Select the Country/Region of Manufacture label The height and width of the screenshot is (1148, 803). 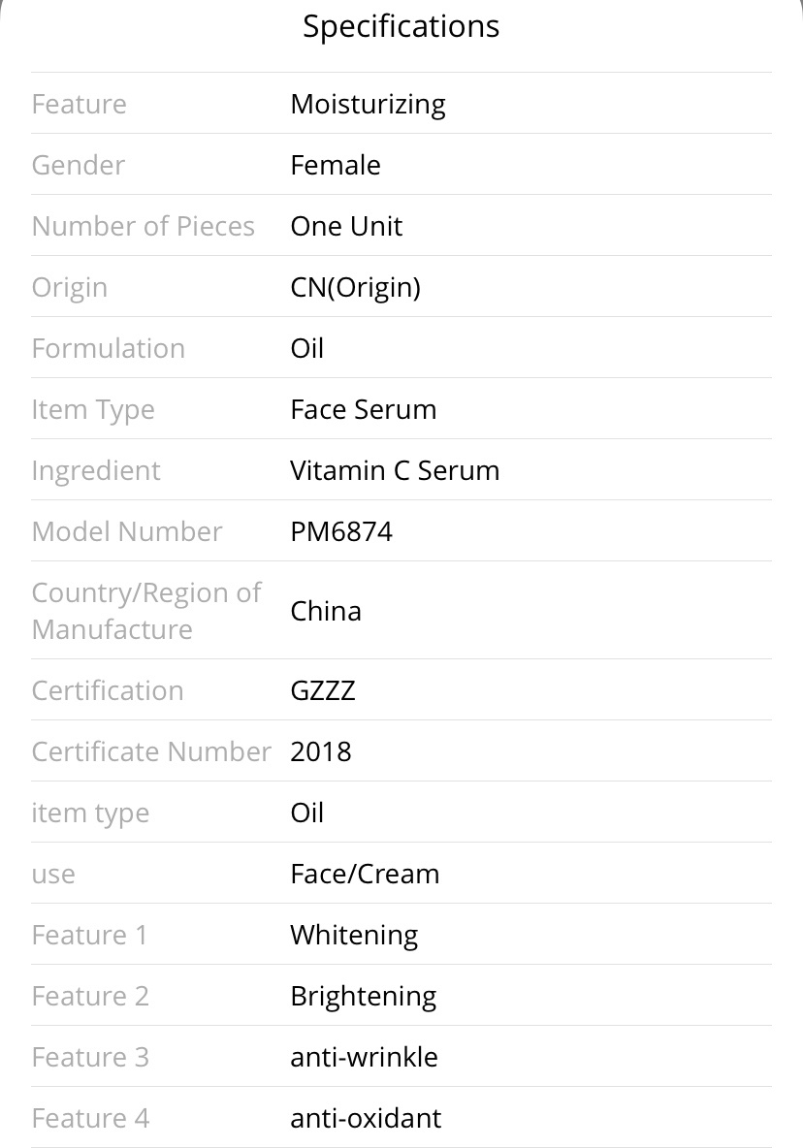pyautogui.click(x=145, y=612)
